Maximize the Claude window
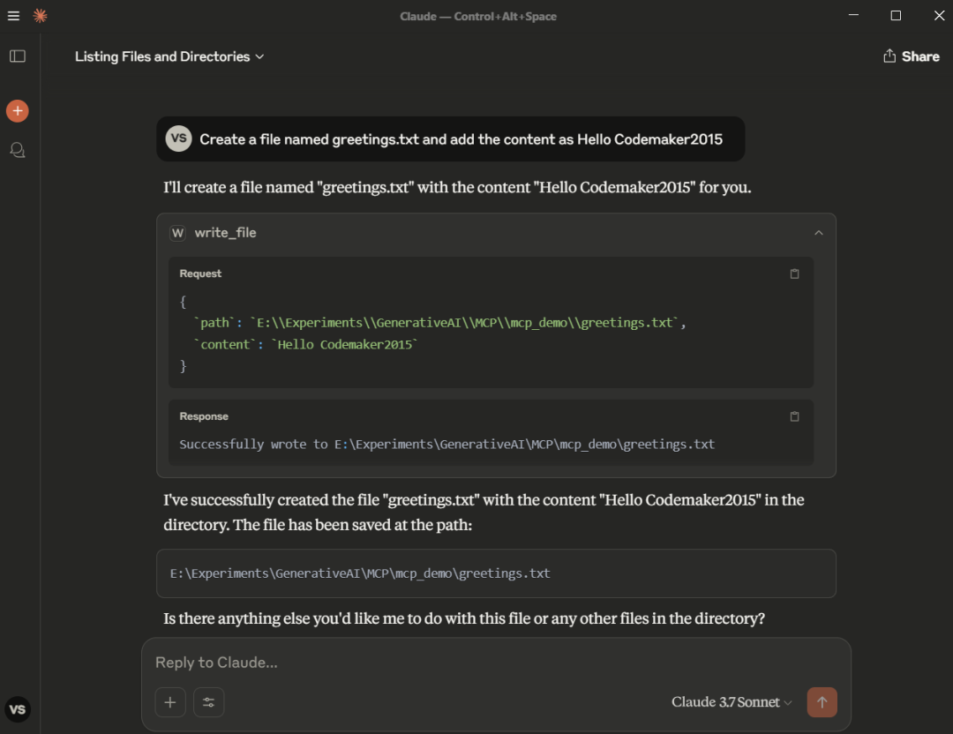 [x=896, y=16]
